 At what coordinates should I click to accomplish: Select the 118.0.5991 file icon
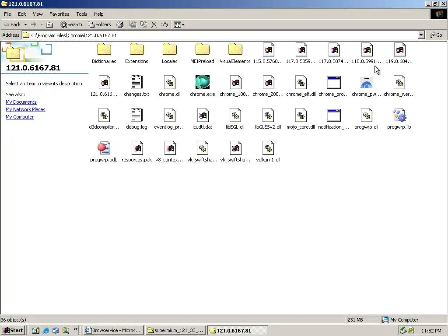pos(367,50)
